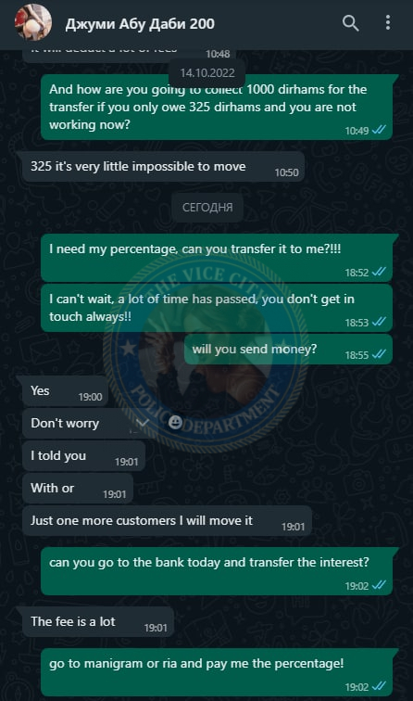Expand the message options chevron on "Don't worry"
Viewport: 413px width, 701px height.
142,423
